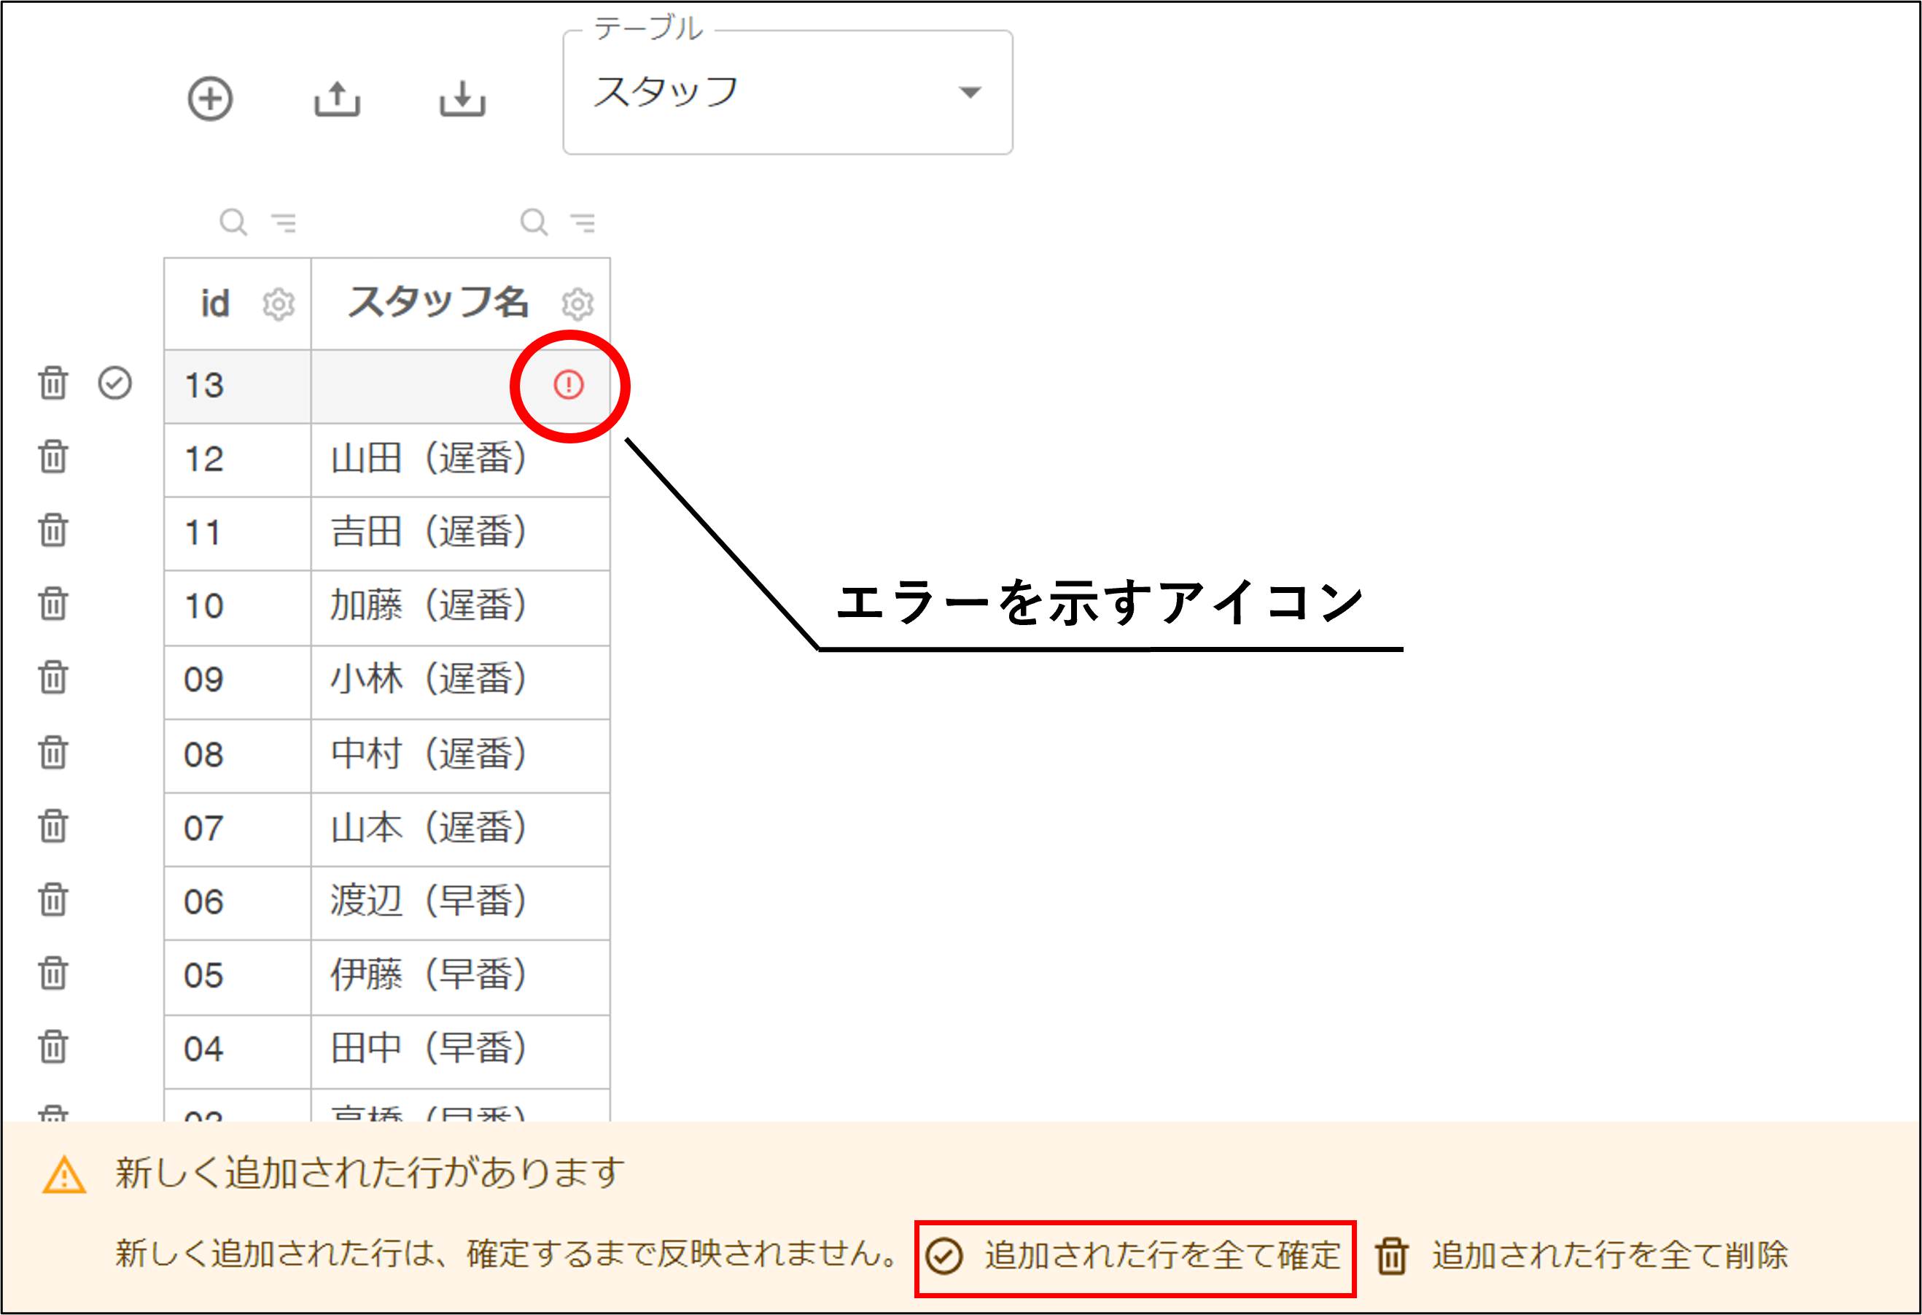Image resolution: width=1922 pixels, height=1315 pixels.
Task: Delete row 07 with trash icon
Action: click(x=54, y=826)
